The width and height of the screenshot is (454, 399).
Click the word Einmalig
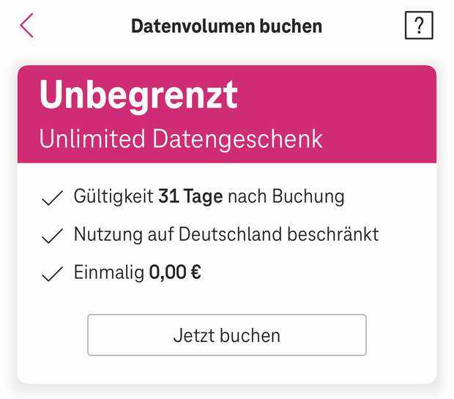point(108,273)
